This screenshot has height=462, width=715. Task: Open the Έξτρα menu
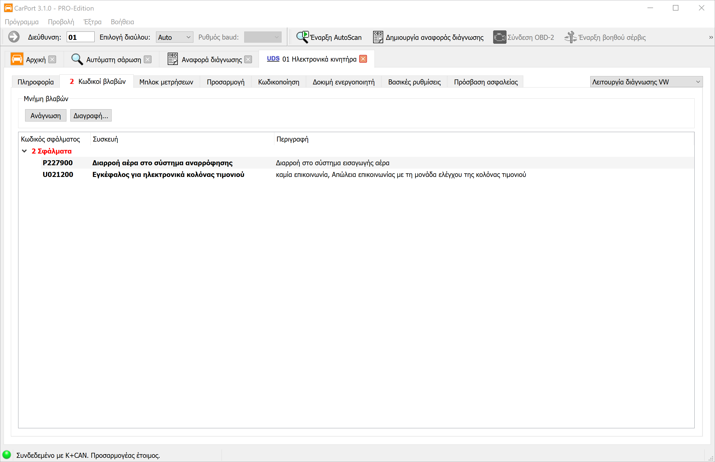click(92, 22)
